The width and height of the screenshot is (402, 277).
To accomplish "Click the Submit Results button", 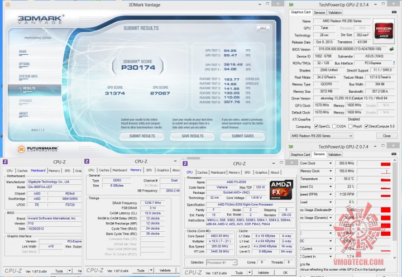I will pos(142,136).
